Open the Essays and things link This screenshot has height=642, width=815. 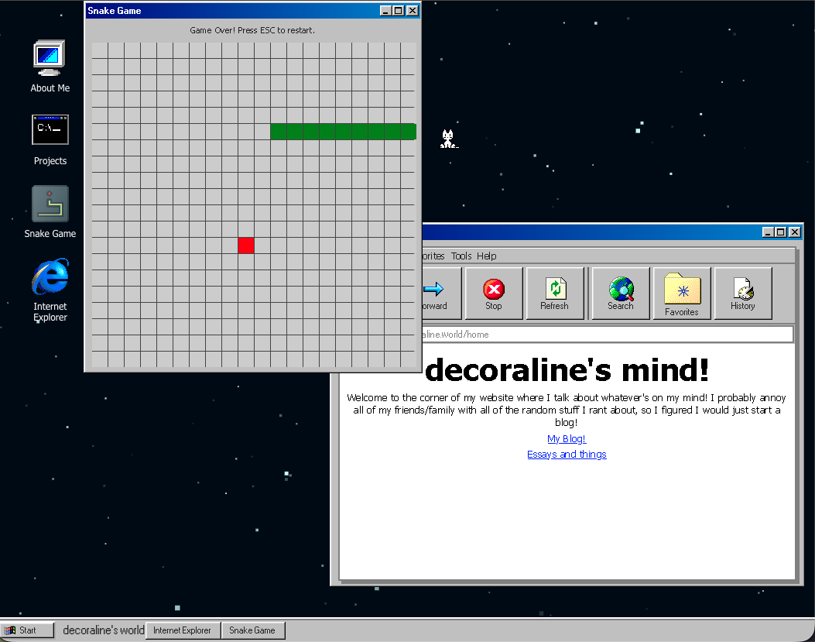coord(567,455)
